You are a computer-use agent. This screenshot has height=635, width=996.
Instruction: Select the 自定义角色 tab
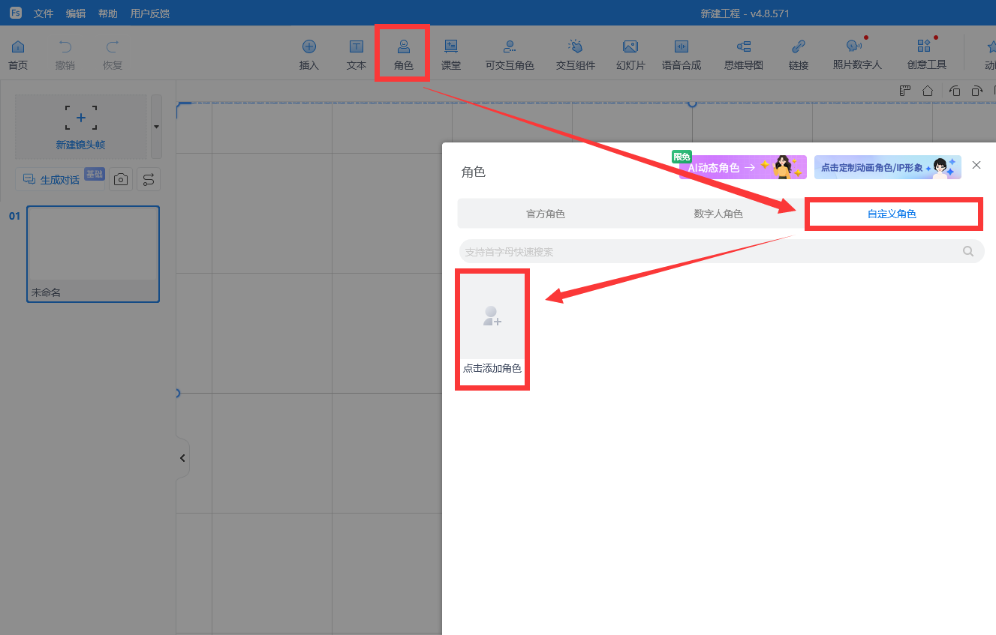(892, 214)
